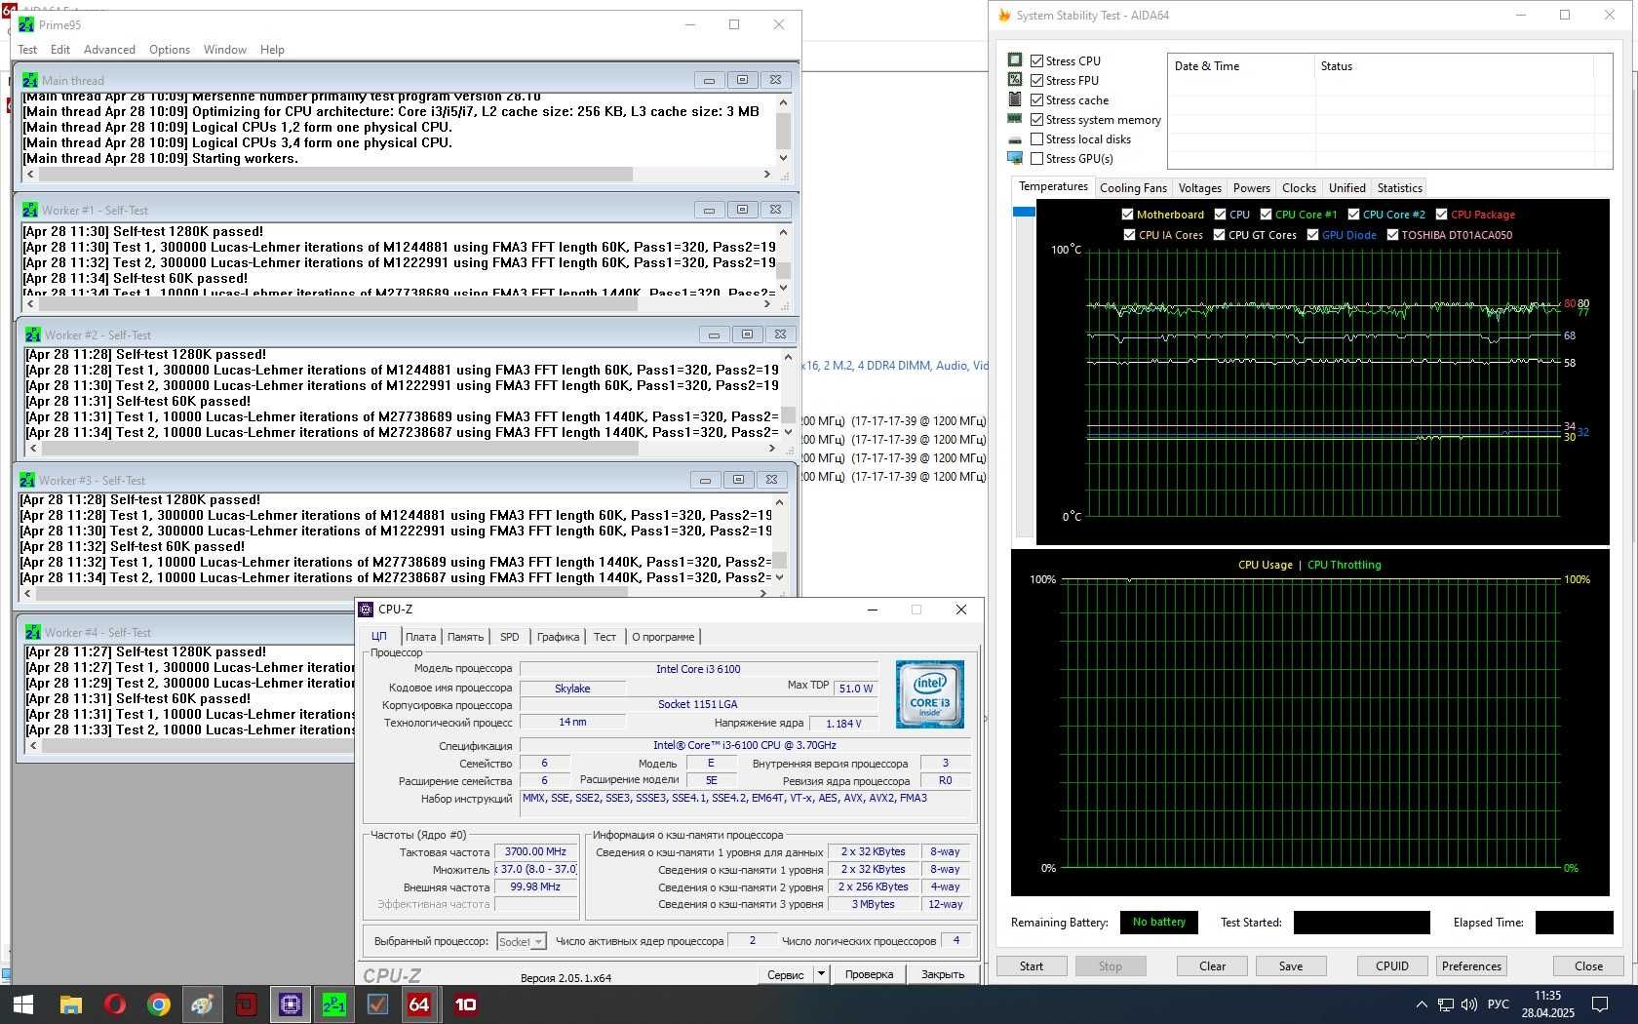Open the Сервис dropdown arrow in CPU-Z

coord(821,973)
